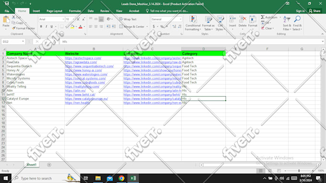Select the Sheet1 tab
Viewport: 326px width, 183px height.
coord(31,165)
